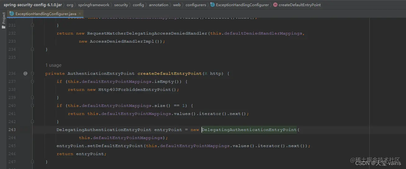
Task: Collapse the method fold marker on line 236
Action: [x=33, y=74]
